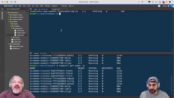Open the Edit menu
This screenshot has height=98, width=174.
tap(20, 6)
